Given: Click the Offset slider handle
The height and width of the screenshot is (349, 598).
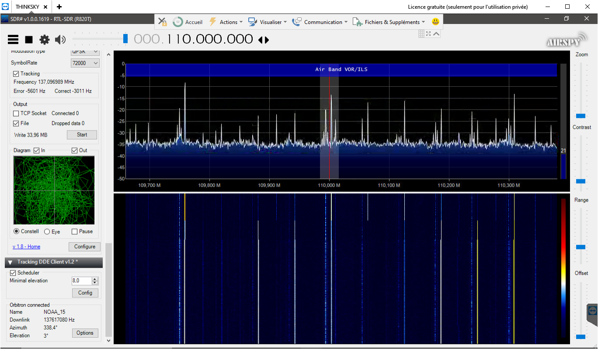Looking at the screenshot, I should (581, 336).
